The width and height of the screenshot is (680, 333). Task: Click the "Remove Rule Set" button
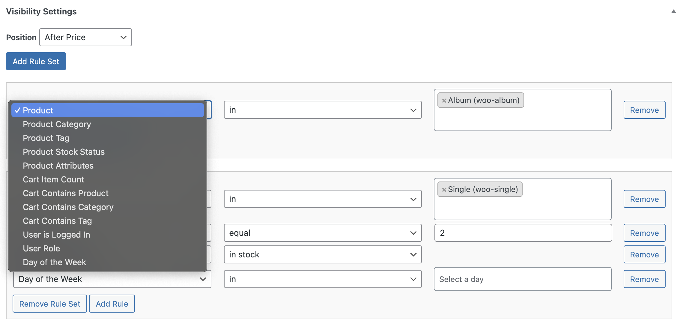pos(49,304)
